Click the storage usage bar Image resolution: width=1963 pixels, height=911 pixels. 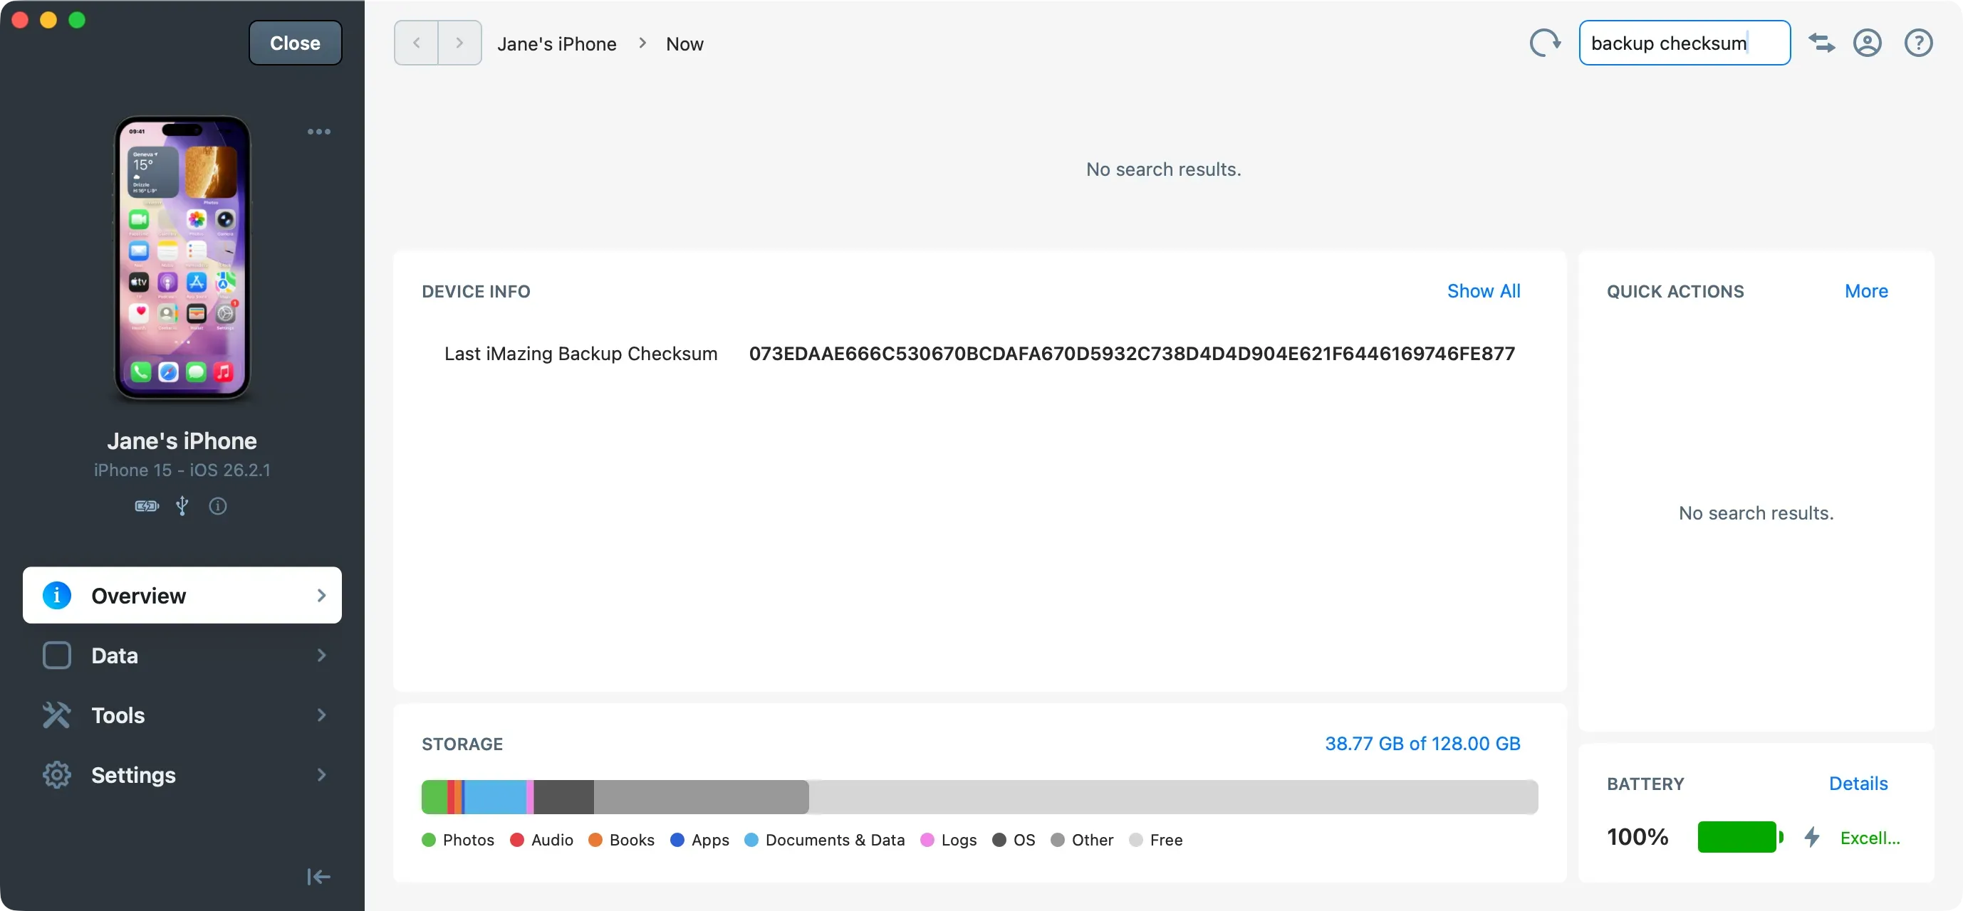click(x=979, y=798)
